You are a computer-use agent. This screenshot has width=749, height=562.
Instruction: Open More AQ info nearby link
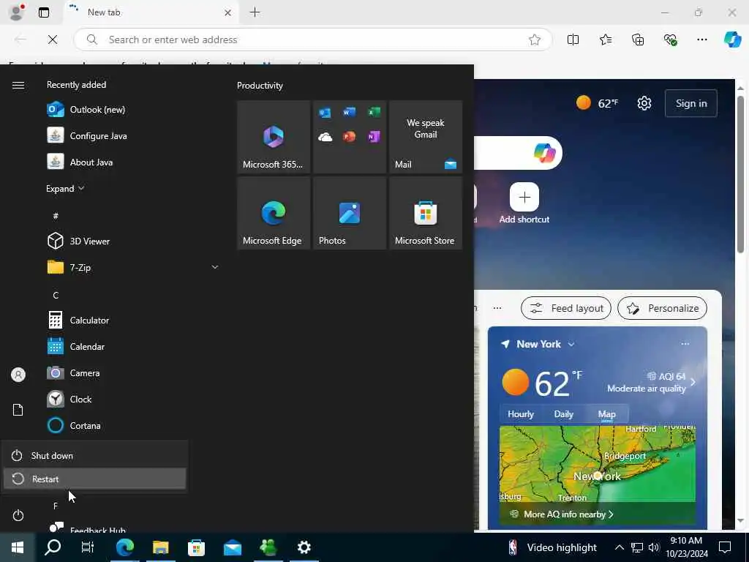point(568,514)
